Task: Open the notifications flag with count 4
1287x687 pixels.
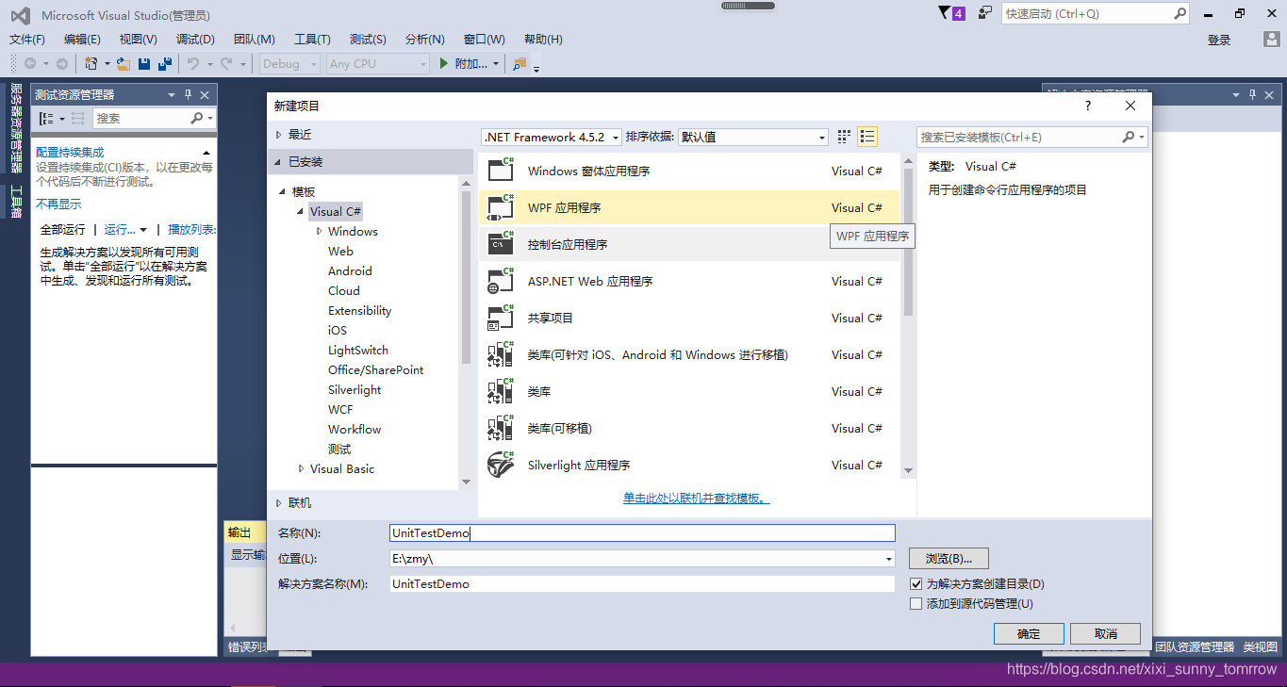Action: (x=952, y=13)
